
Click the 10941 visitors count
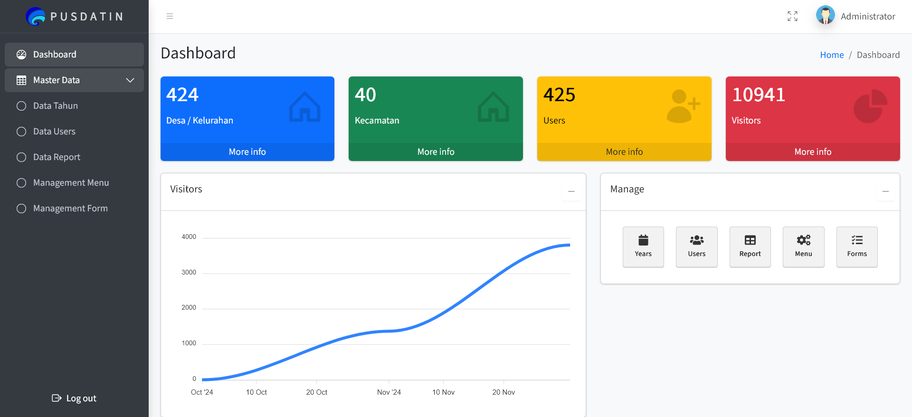click(x=759, y=95)
